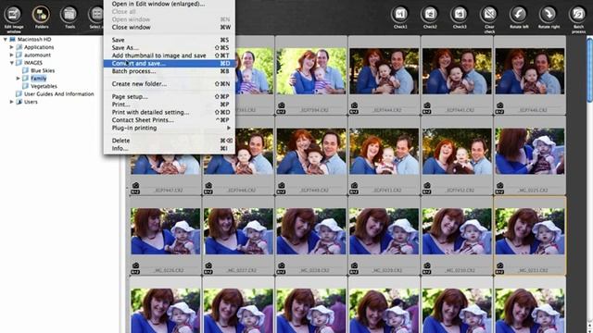Choose Save from the File menu

(169, 40)
